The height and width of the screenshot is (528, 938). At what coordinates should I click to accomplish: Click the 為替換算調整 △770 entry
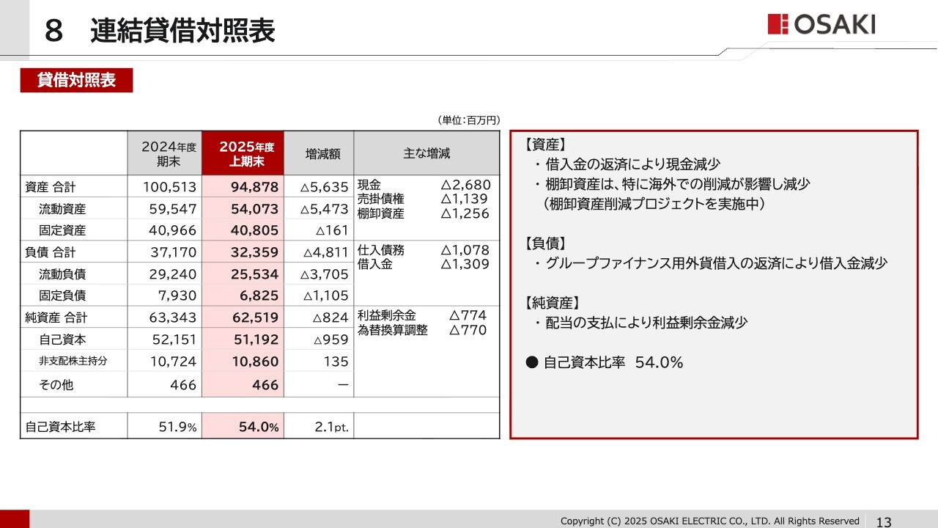421,330
